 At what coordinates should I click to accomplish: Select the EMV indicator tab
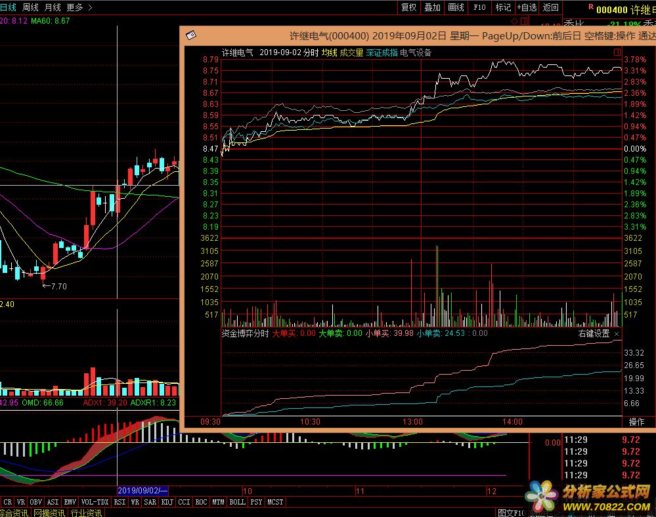(70, 502)
